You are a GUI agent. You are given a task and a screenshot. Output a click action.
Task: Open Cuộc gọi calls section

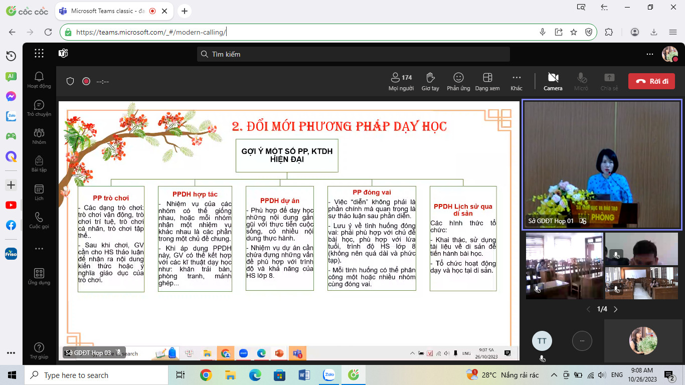(39, 220)
